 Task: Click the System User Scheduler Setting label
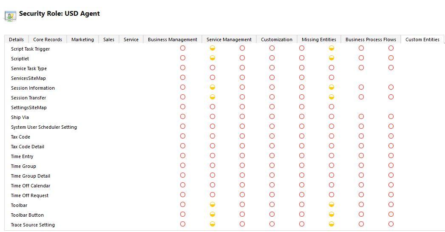44,127
